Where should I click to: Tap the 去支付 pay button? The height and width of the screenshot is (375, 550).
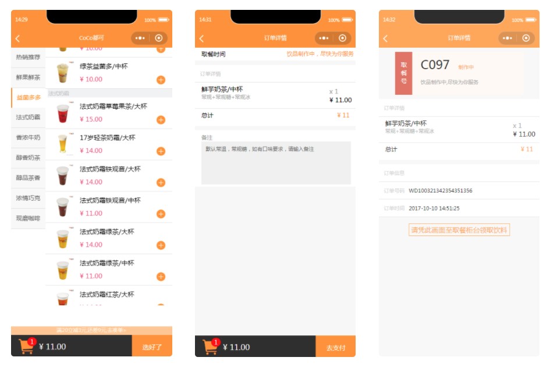tap(336, 347)
